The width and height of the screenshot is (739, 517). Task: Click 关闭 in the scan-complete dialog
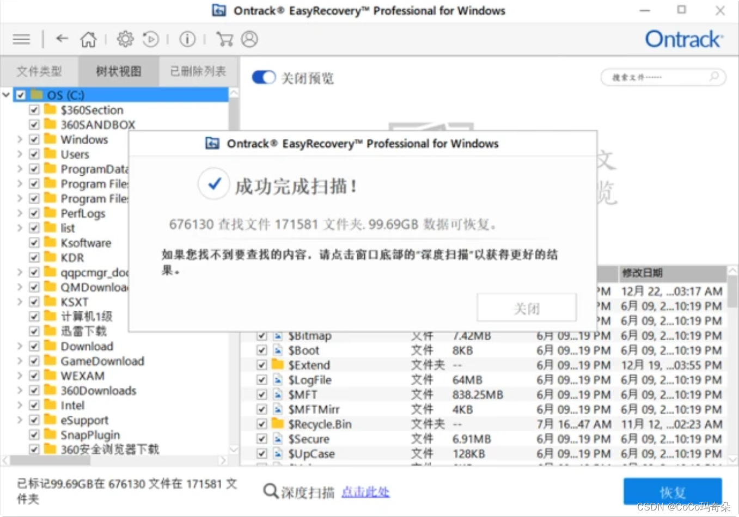tap(527, 308)
